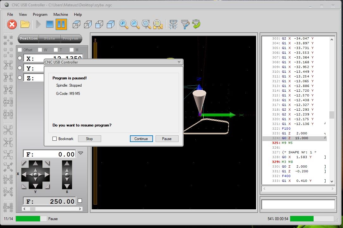Click the zoom extents magnifier icon

coord(146,24)
